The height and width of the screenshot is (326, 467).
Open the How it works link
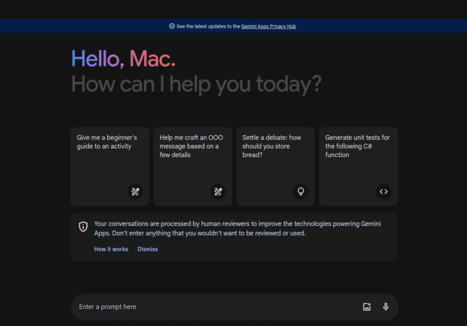[x=111, y=249]
